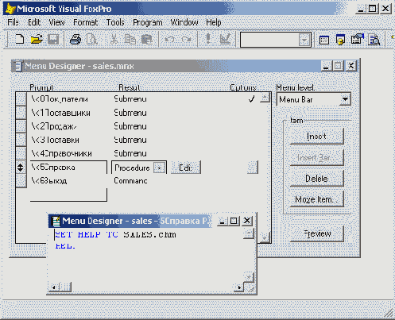The image size is (395, 320).
Task: Click the SET HELP TO code line
Action: (x=115, y=235)
